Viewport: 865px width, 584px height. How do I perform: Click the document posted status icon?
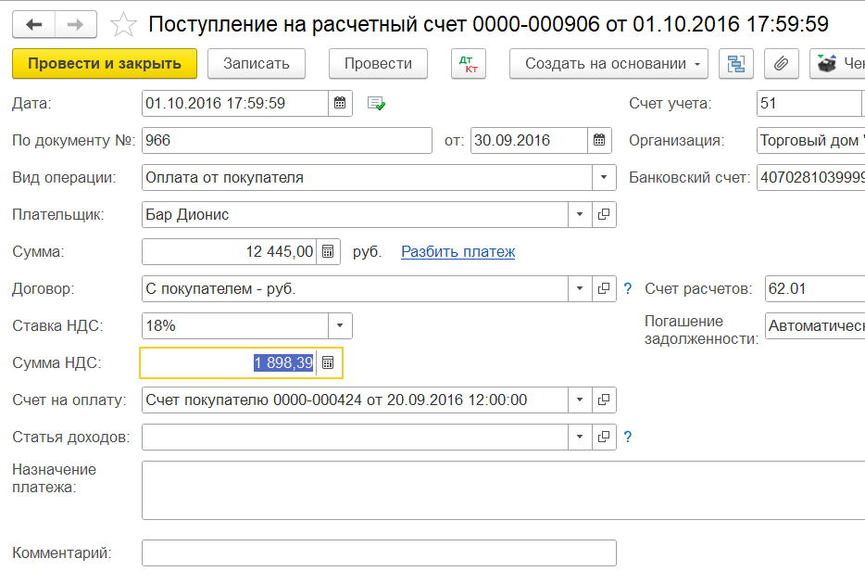[376, 104]
